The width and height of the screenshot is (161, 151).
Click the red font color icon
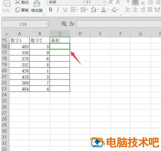pos(104,10)
